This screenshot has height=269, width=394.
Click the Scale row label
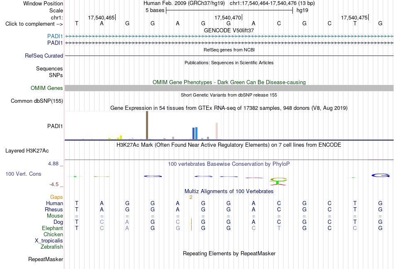coord(56,10)
